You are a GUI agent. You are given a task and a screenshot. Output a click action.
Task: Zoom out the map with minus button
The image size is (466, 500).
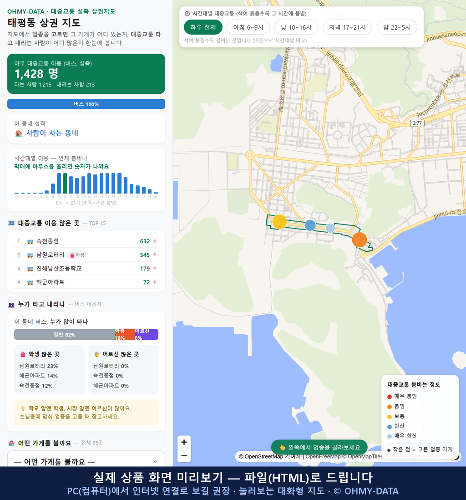tap(184, 455)
